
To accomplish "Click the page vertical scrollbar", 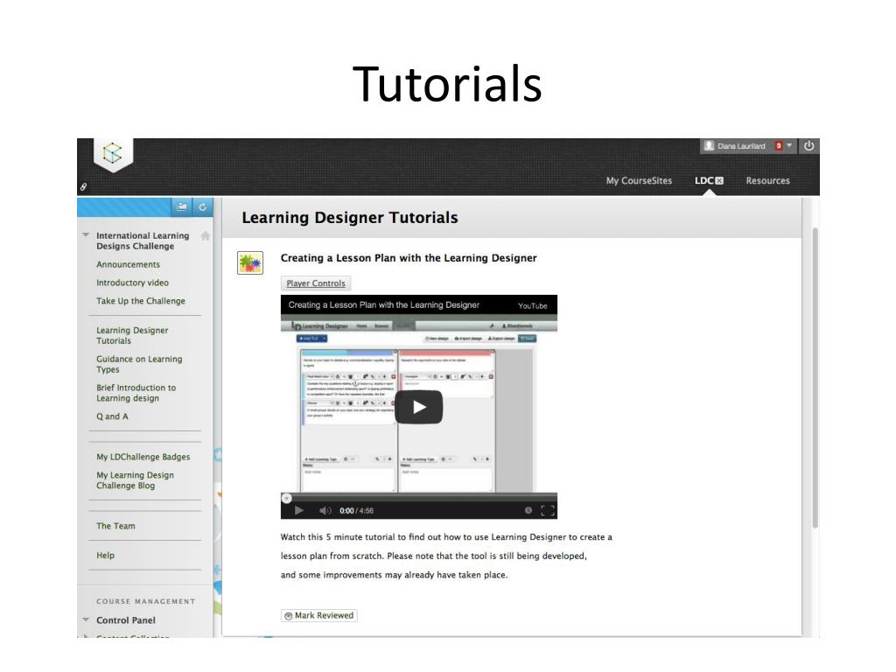I will coord(815,377).
